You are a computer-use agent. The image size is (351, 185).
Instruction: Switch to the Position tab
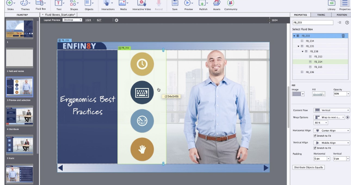pos(341,15)
